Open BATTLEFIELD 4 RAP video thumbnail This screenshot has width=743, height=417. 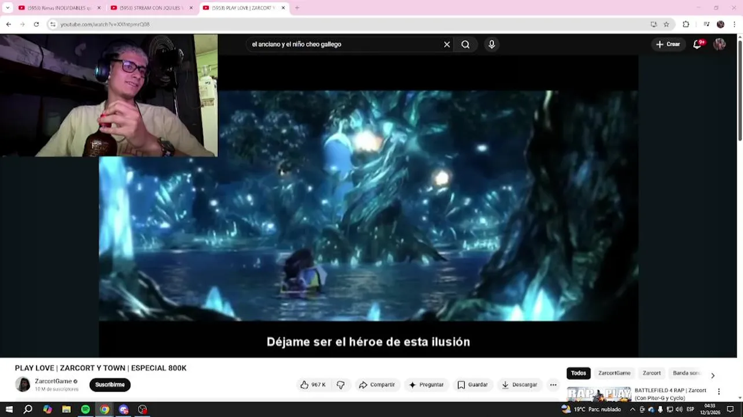point(599,394)
